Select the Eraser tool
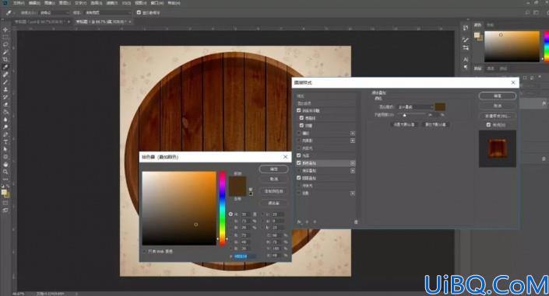Image resolution: width=549 pixels, height=296 pixels. click(5, 104)
